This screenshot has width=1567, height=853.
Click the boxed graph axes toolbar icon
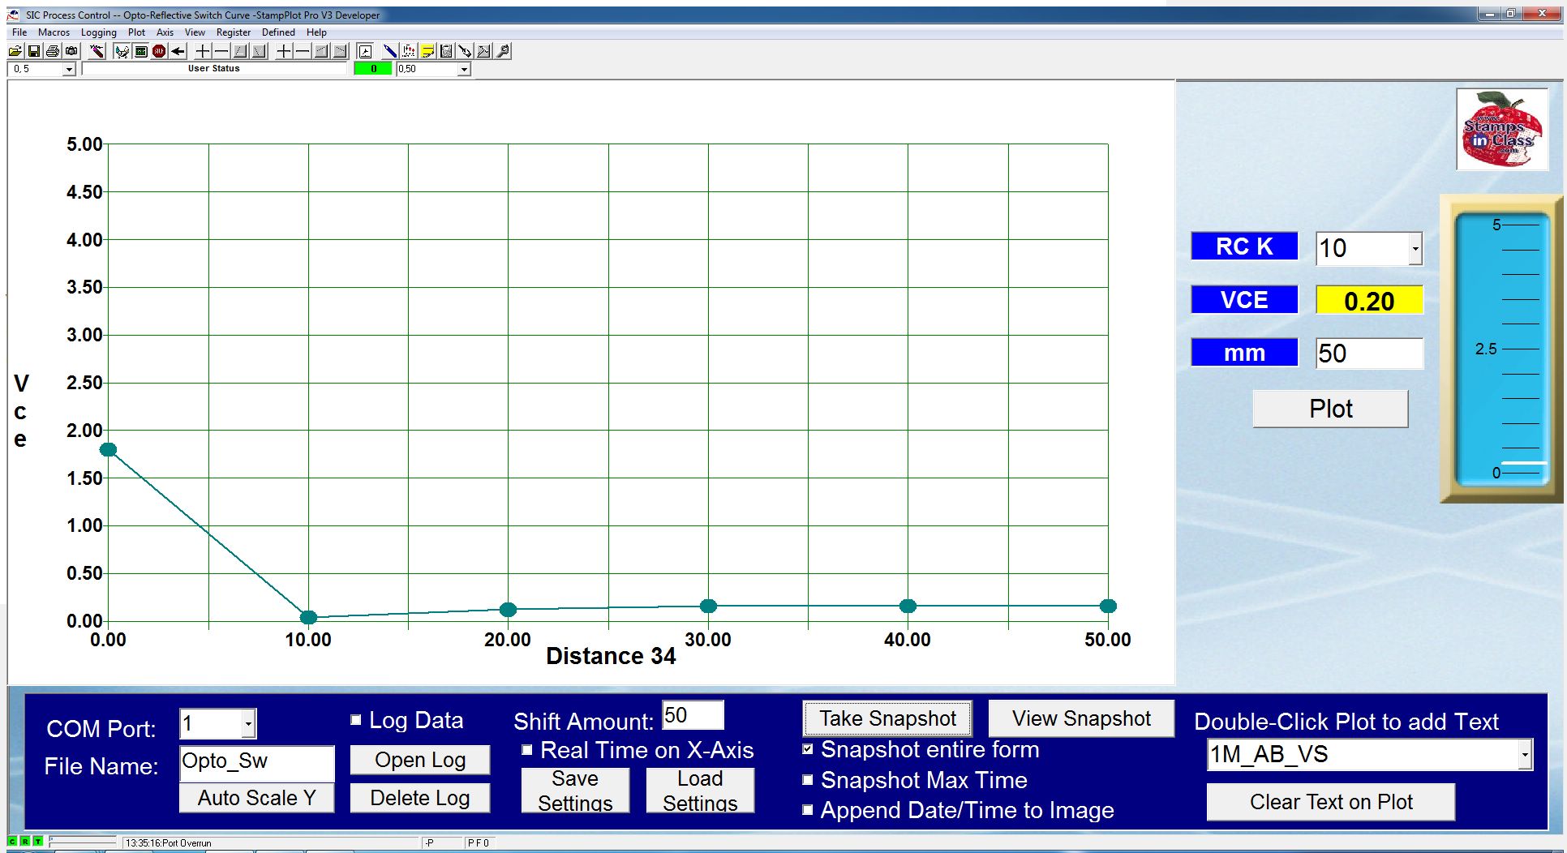pyautogui.click(x=365, y=51)
